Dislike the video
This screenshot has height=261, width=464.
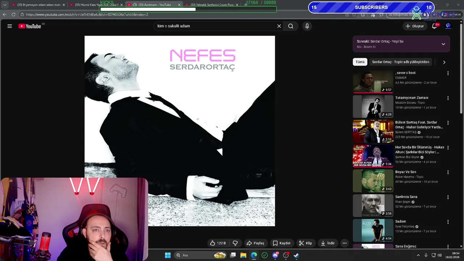[235, 243]
